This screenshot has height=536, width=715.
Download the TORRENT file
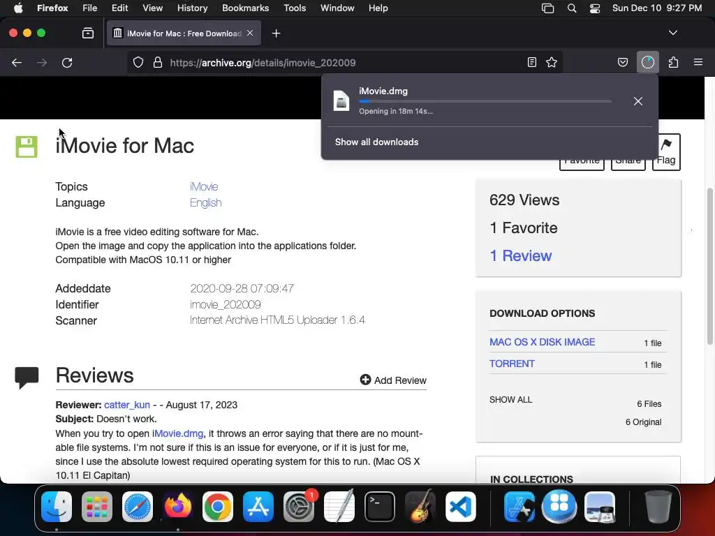pos(512,364)
